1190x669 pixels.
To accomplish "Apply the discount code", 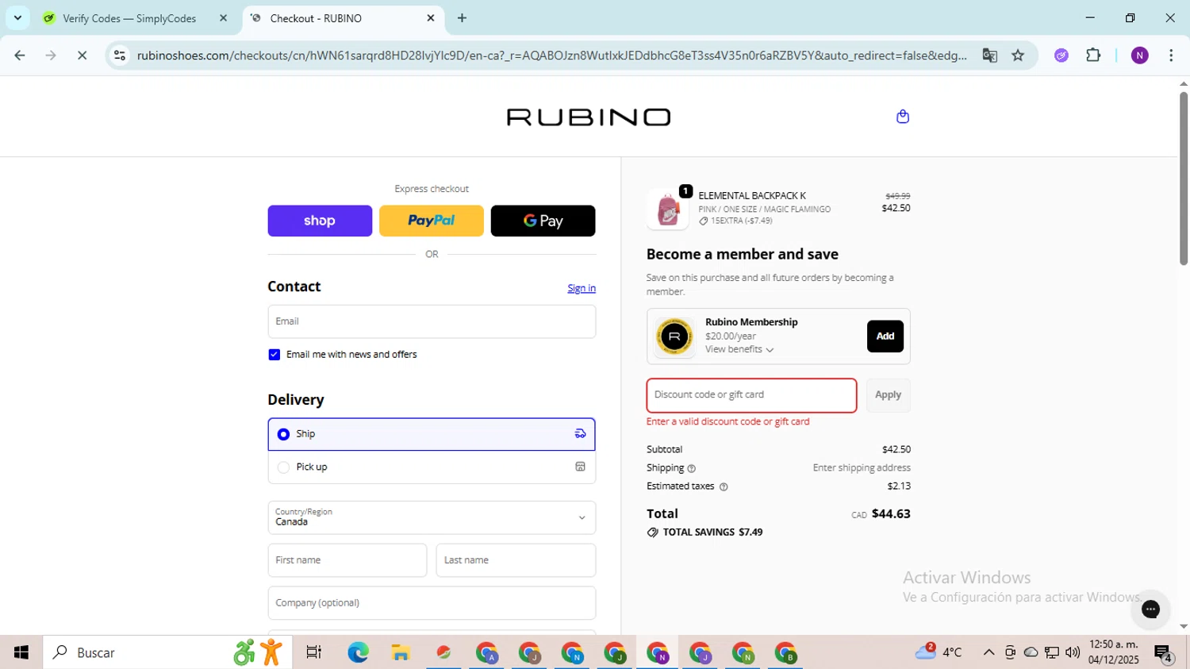I will 888,395.
